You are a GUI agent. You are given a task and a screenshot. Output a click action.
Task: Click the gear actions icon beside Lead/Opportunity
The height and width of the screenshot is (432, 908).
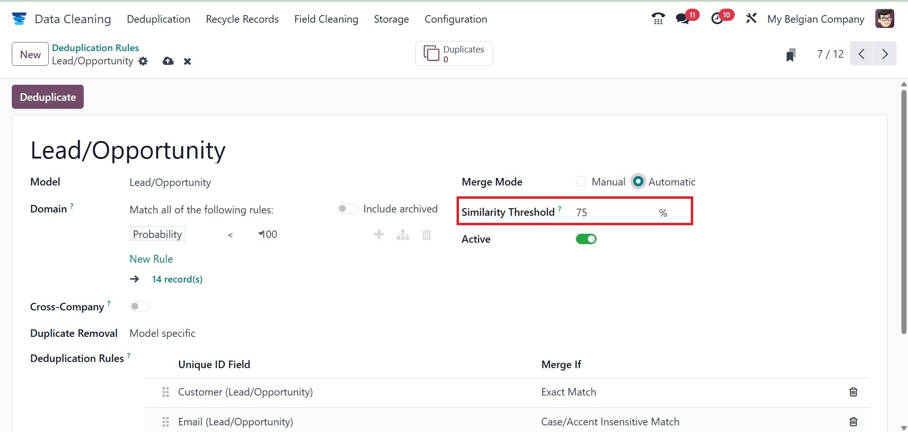coord(143,62)
